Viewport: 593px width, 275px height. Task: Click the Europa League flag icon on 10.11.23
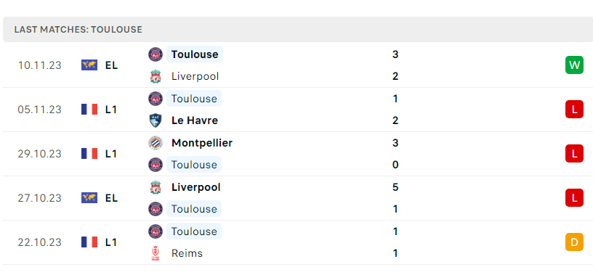point(89,65)
